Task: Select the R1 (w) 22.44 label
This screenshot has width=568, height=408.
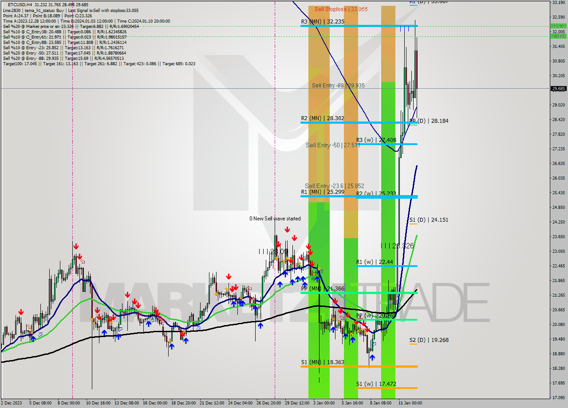Action: click(x=375, y=262)
